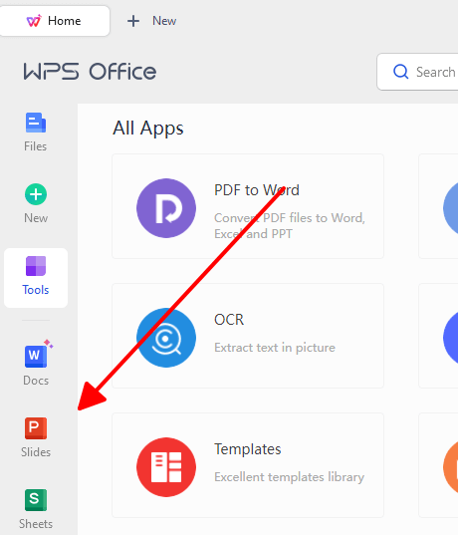The height and width of the screenshot is (535, 458).
Task: Click the blue OCR app icon
Action: [166, 338]
